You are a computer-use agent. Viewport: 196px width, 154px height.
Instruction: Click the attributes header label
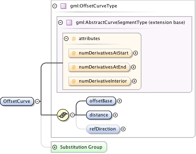coord(89,38)
